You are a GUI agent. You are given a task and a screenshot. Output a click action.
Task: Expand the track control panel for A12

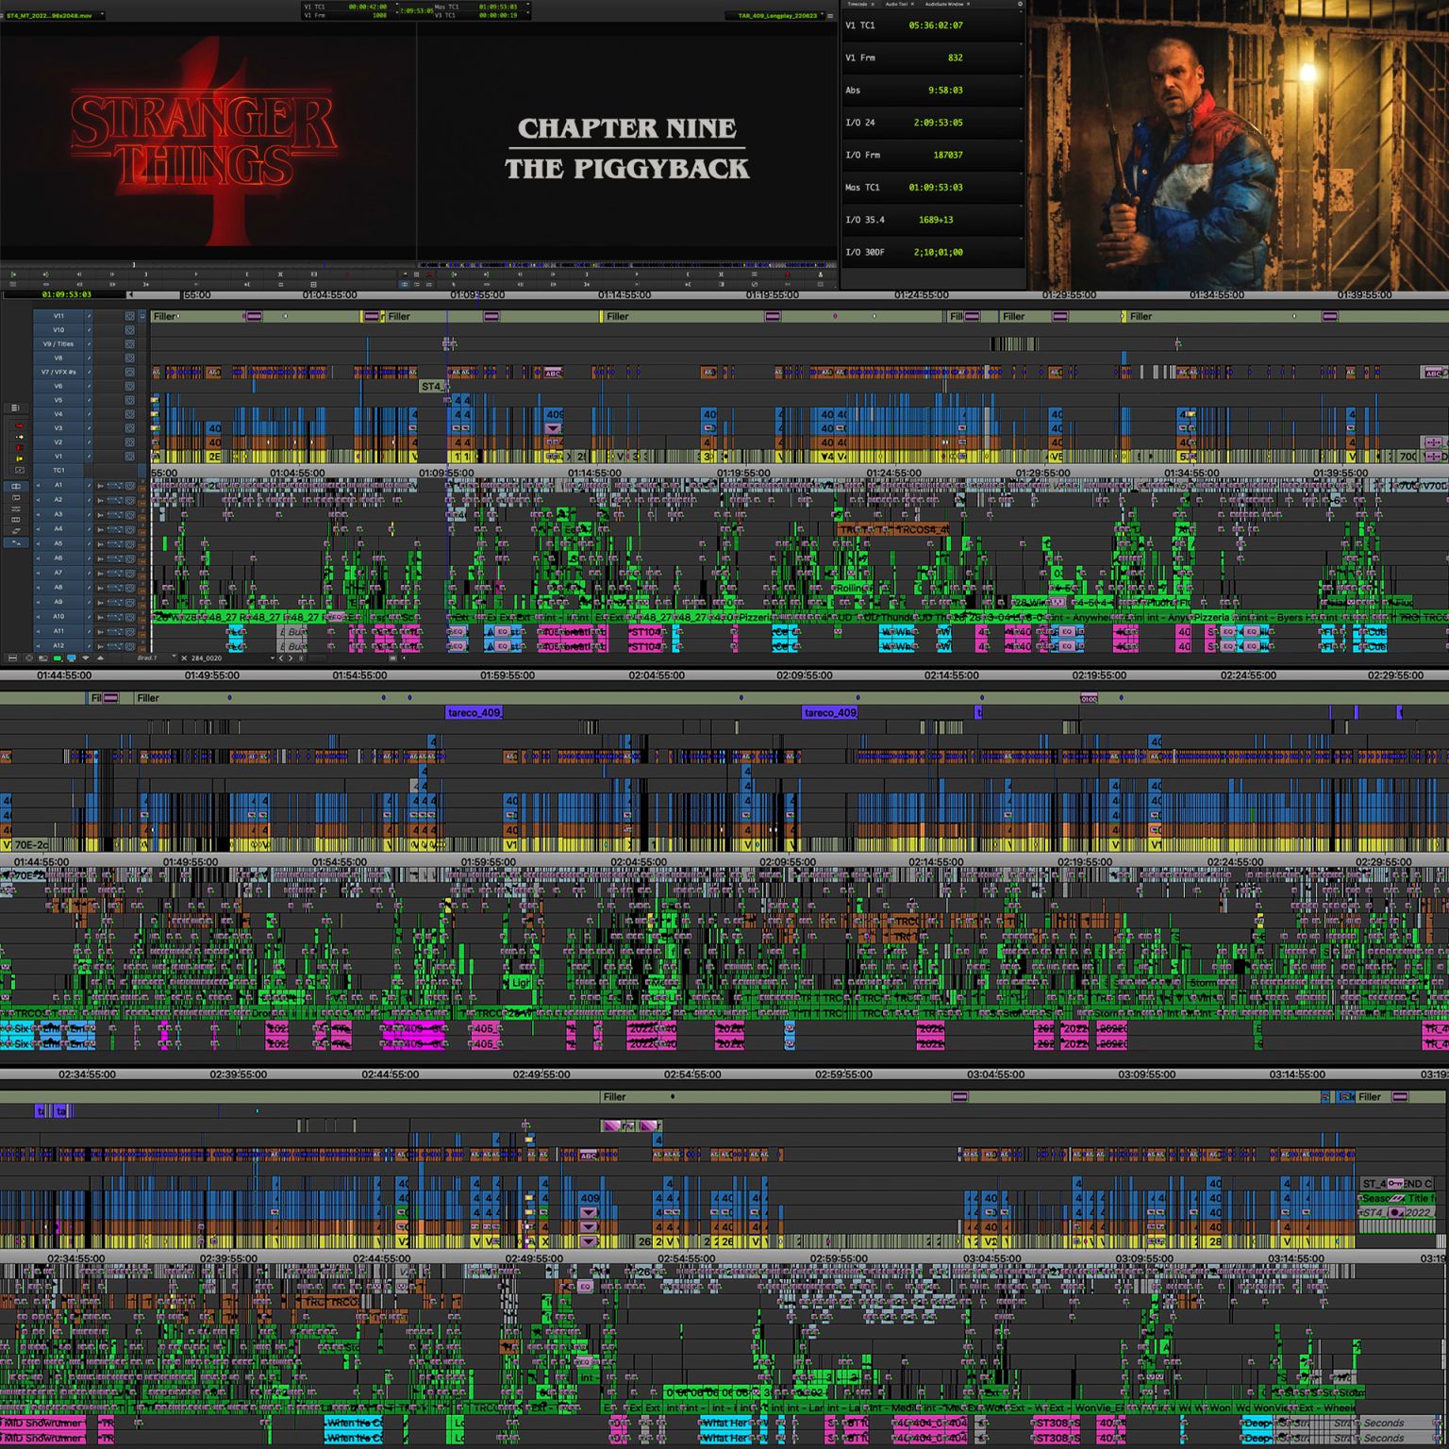[x=39, y=645]
